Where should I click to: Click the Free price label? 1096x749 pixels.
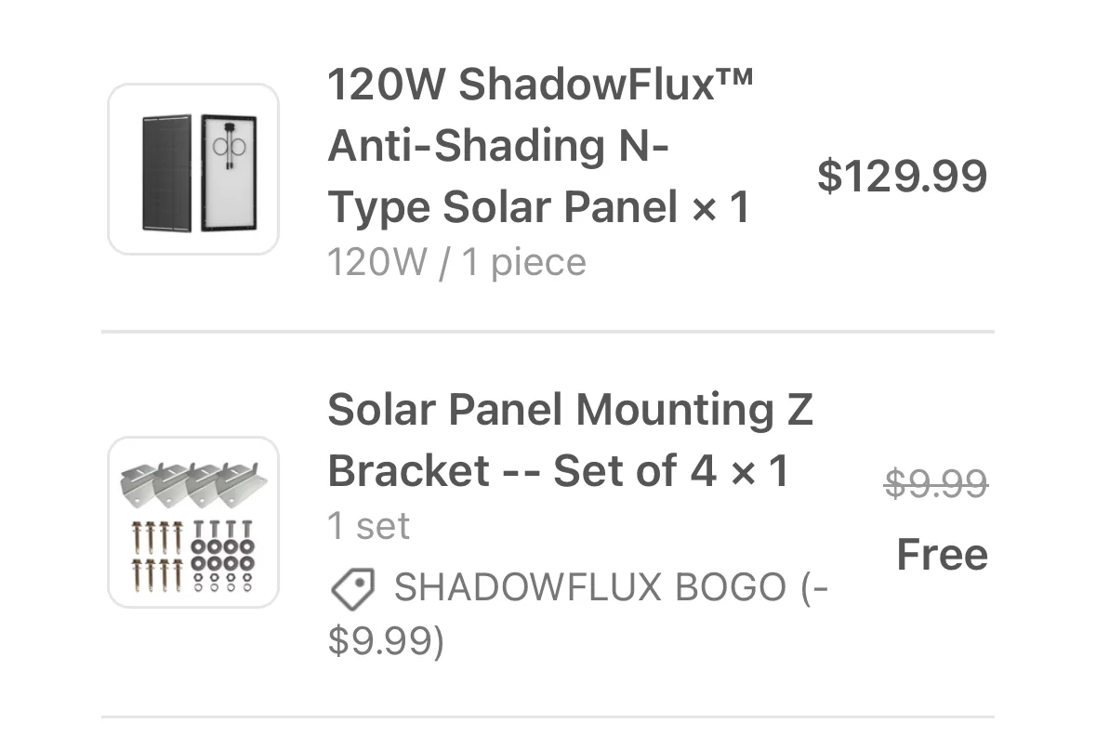click(x=942, y=555)
